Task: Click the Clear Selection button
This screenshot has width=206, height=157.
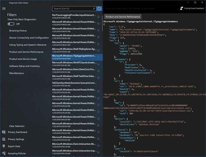Action: click(16, 126)
